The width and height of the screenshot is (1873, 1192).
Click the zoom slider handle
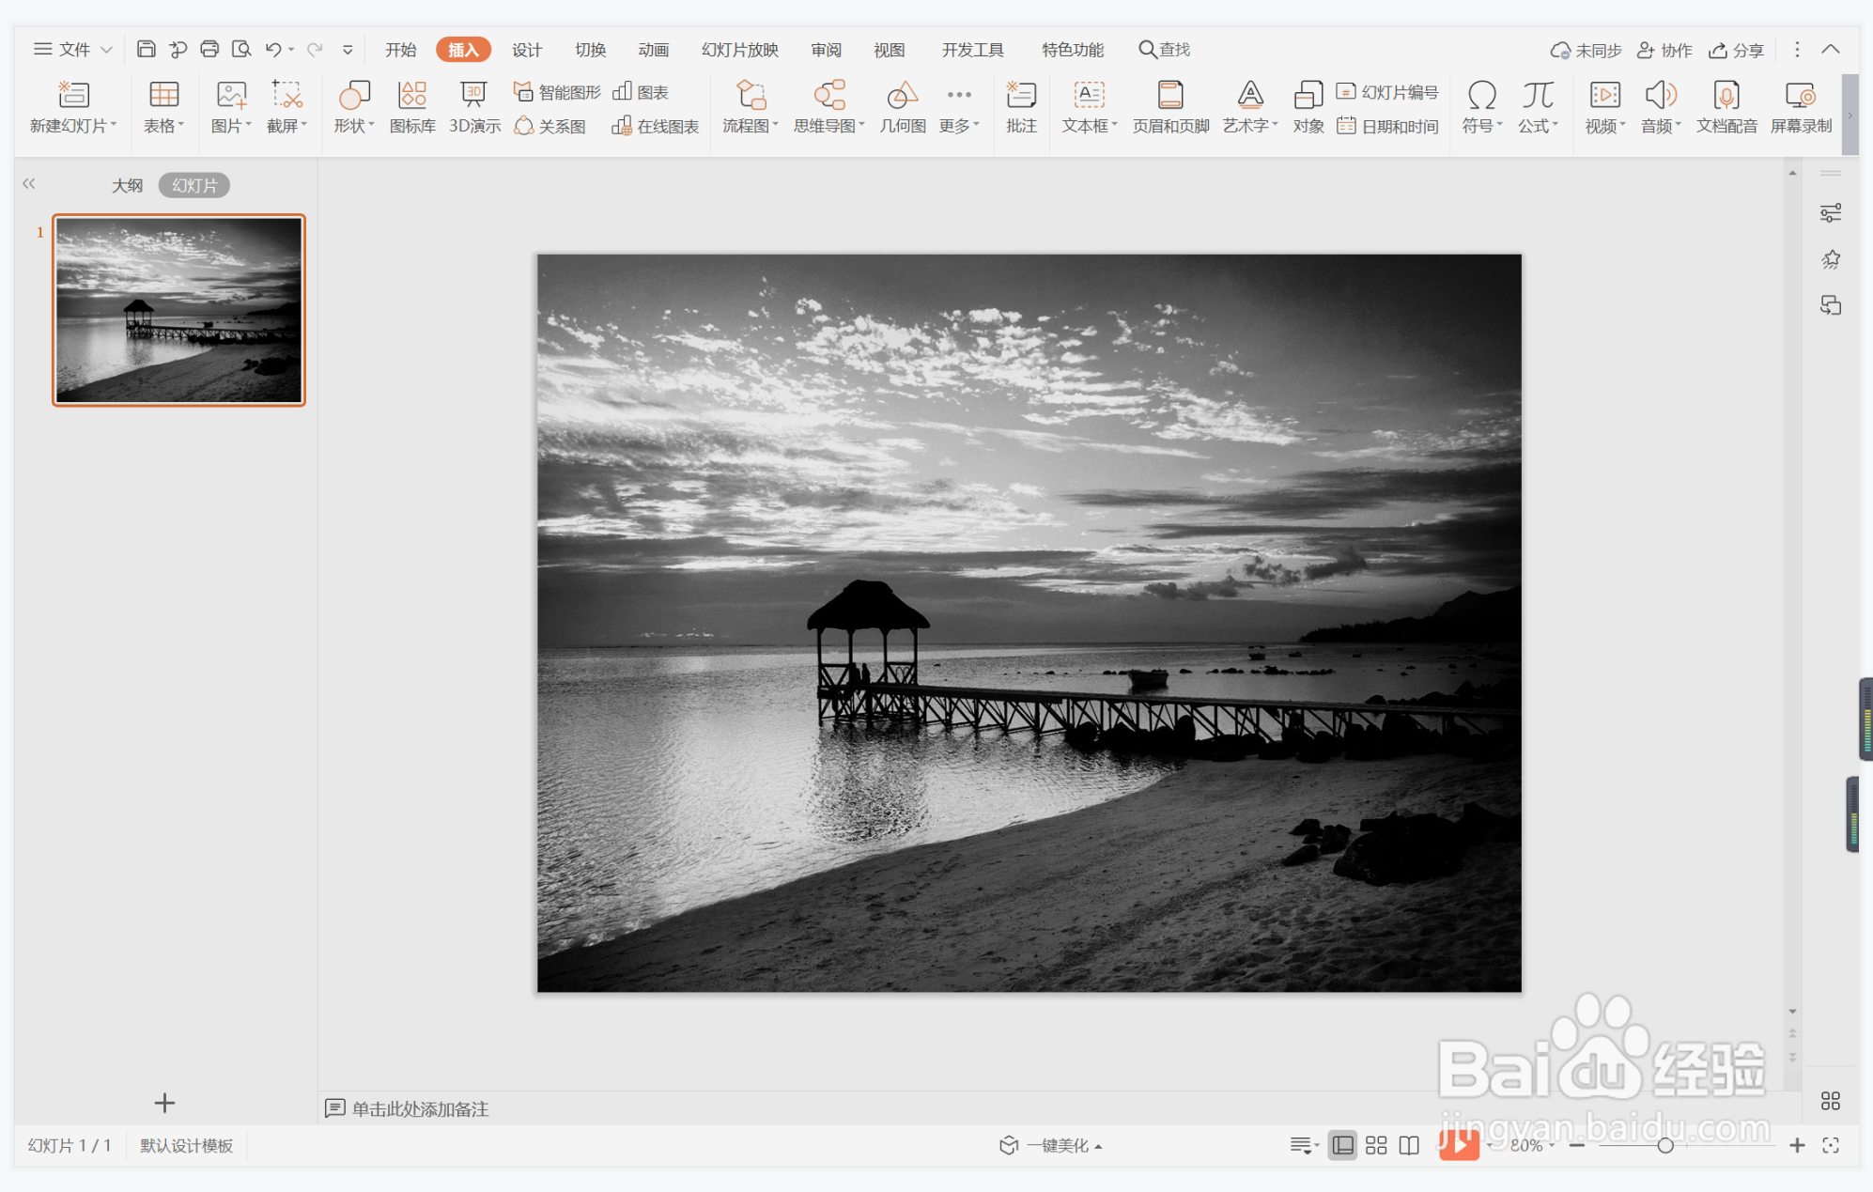(x=1664, y=1145)
